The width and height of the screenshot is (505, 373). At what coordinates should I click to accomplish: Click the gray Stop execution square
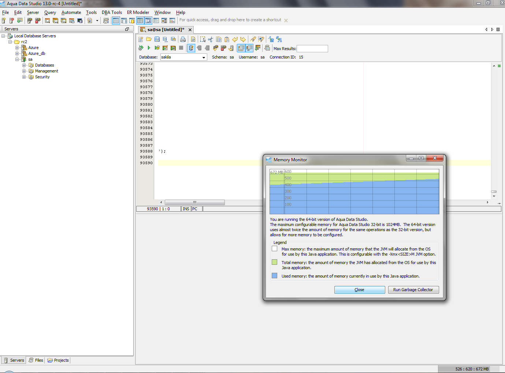(181, 48)
